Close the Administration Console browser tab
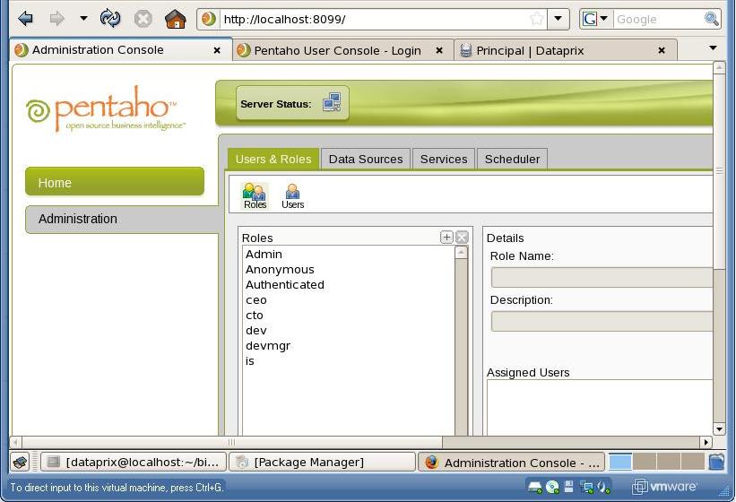736x502 pixels. [217, 50]
